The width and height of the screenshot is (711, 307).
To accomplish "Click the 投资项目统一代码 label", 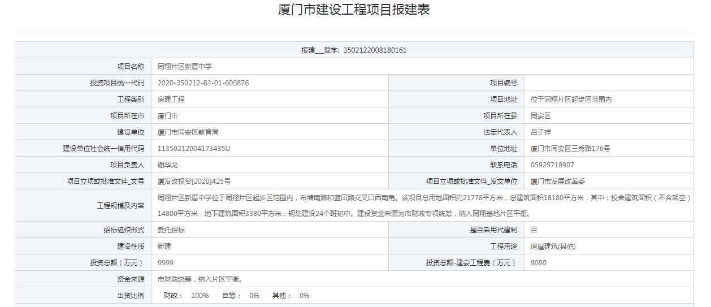I will click(117, 83).
